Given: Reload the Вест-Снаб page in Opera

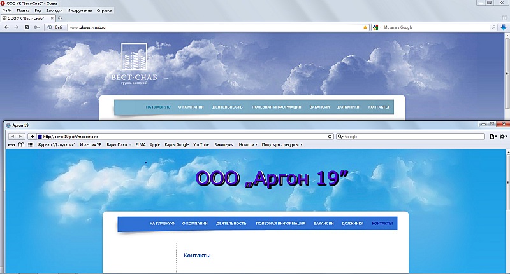Looking at the screenshot, I should click(27, 27).
